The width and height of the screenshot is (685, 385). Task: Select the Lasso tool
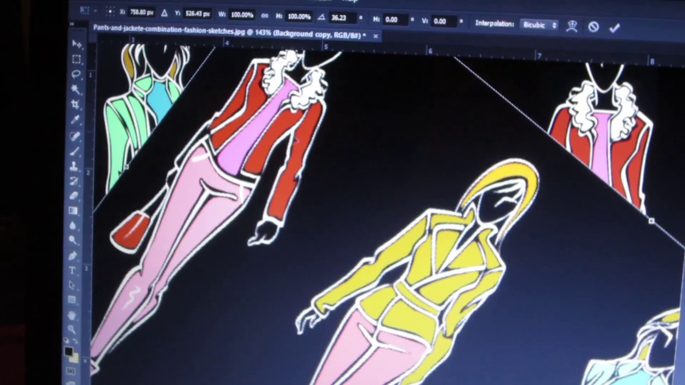pos(76,74)
